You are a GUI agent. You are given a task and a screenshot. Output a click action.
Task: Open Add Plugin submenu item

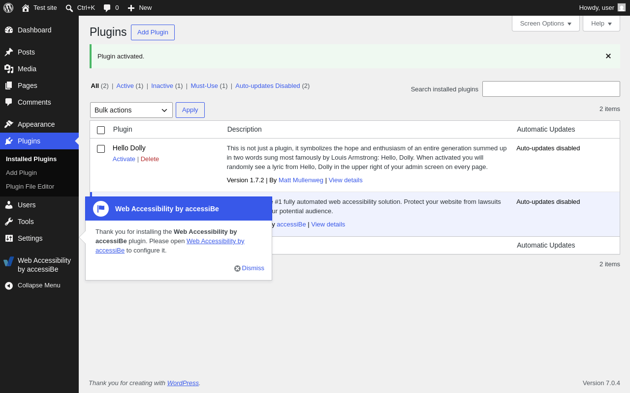click(21, 172)
